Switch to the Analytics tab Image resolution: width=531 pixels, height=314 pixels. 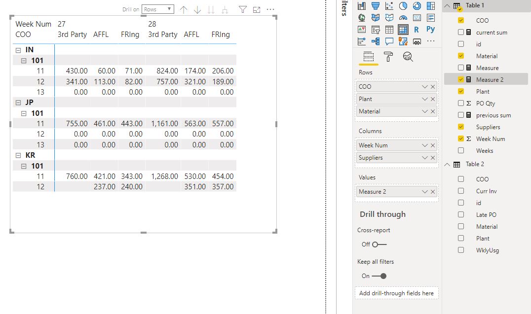click(x=408, y=57)
